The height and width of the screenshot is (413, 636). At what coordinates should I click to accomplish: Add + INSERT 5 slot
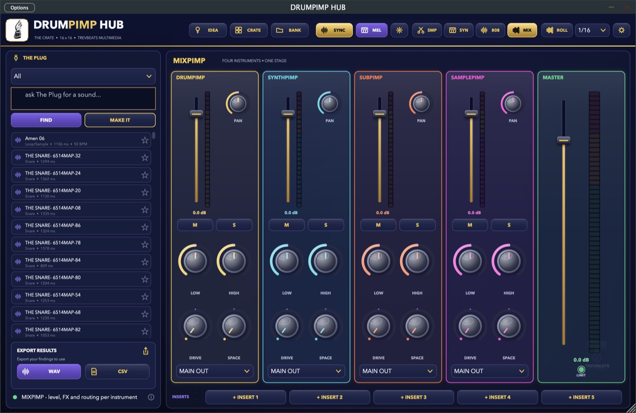coord(581,397)
